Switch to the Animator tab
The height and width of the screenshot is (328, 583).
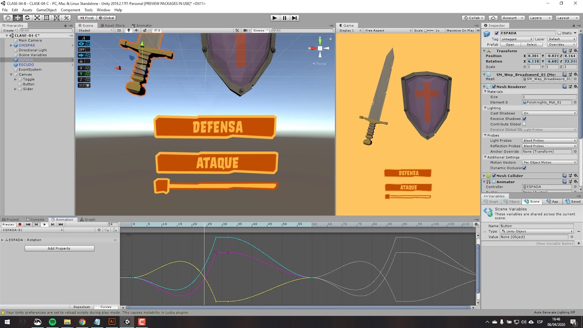142,26
